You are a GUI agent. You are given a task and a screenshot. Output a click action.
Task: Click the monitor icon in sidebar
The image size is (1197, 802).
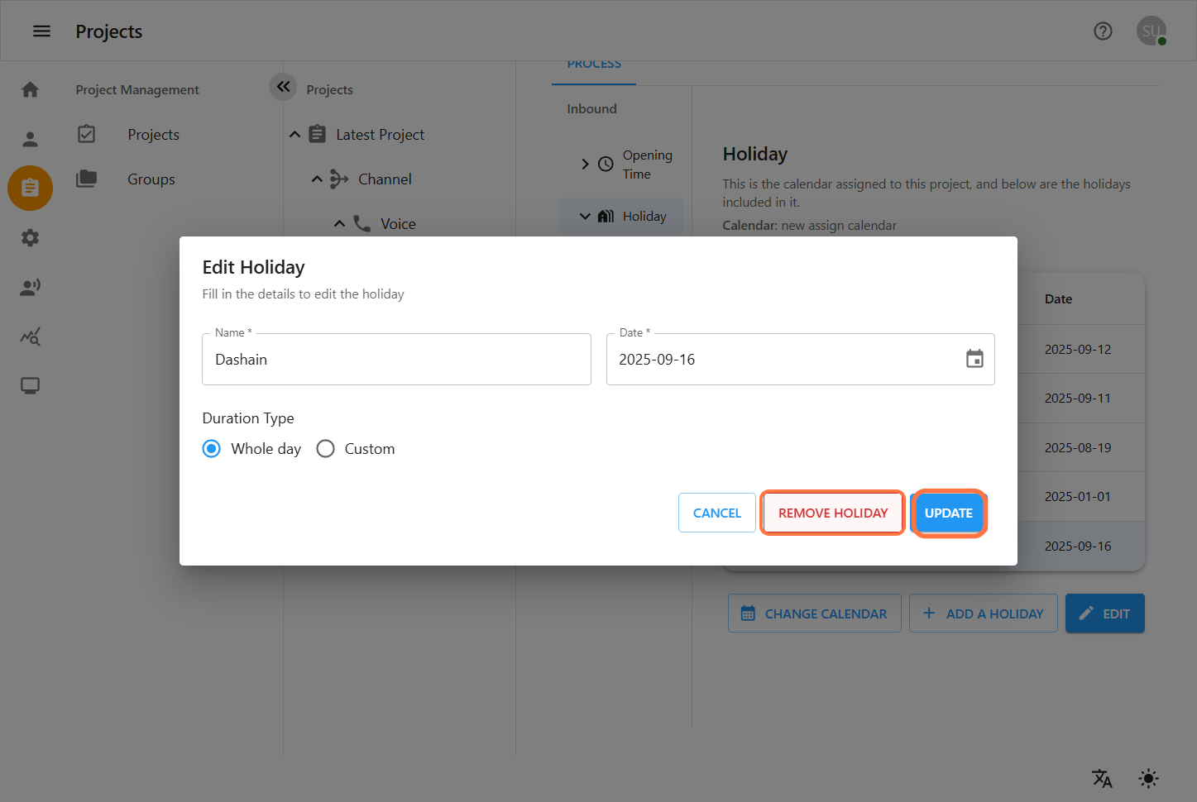(x=31, y=385)
